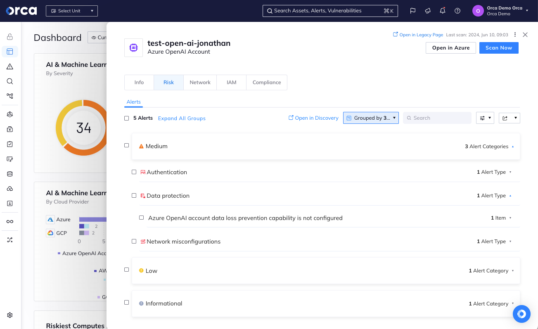
Task: Tick the select-all 5 Alerts checkbox
Action: tap(127, 118)
